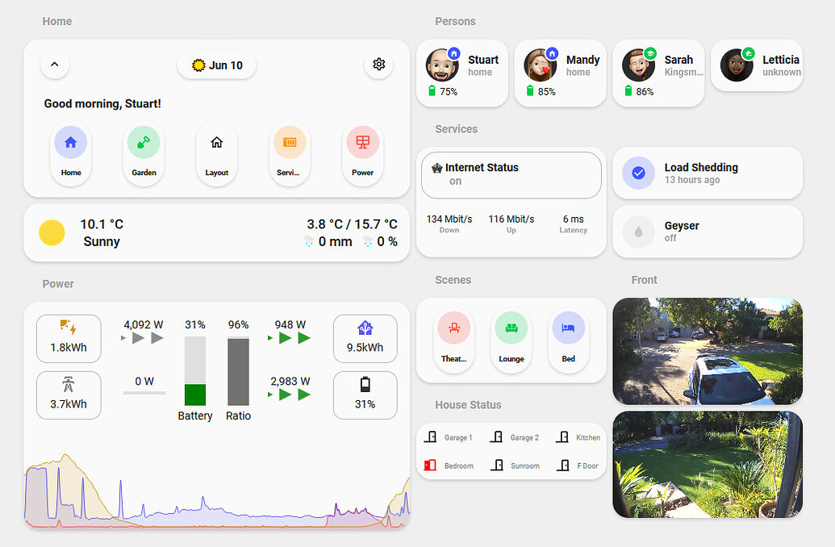Expand Stuart's person card

(461, 73)
